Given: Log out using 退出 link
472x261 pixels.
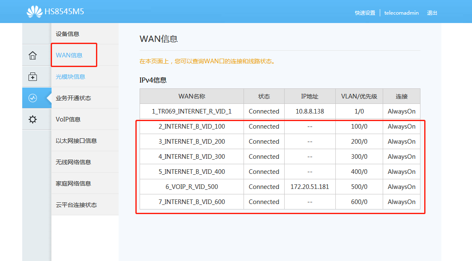Looking at the screenshot, I should [432, 13].
